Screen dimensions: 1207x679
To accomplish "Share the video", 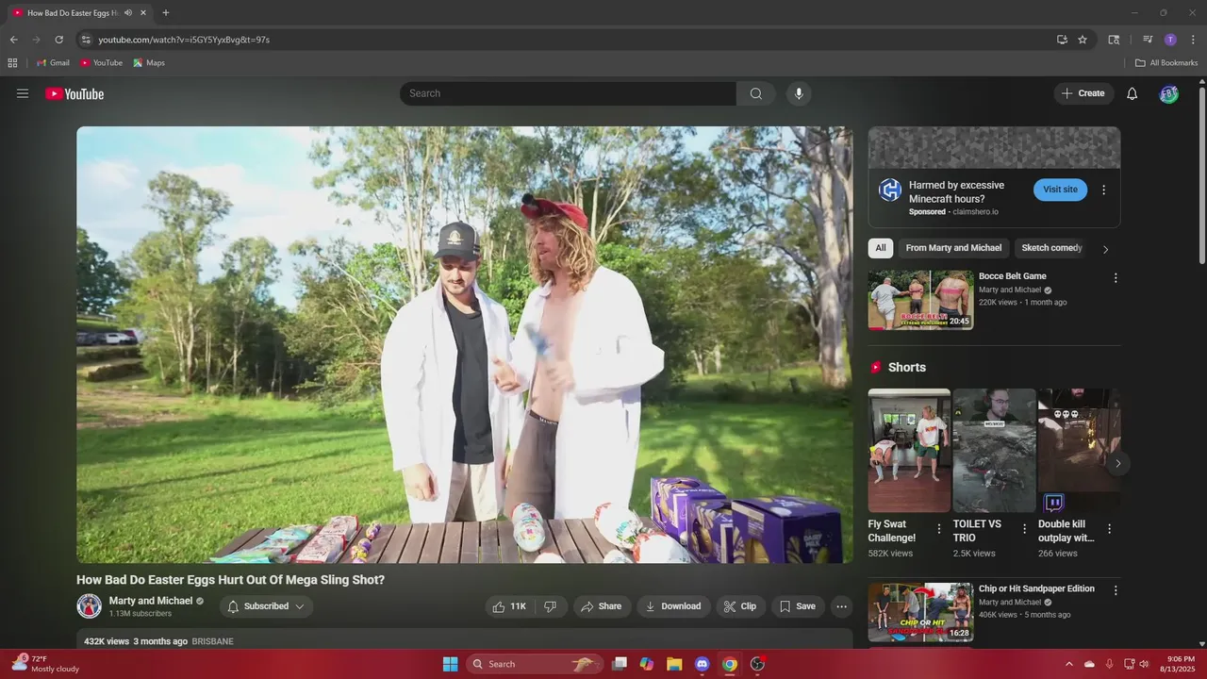I will (x=602, y=606).
